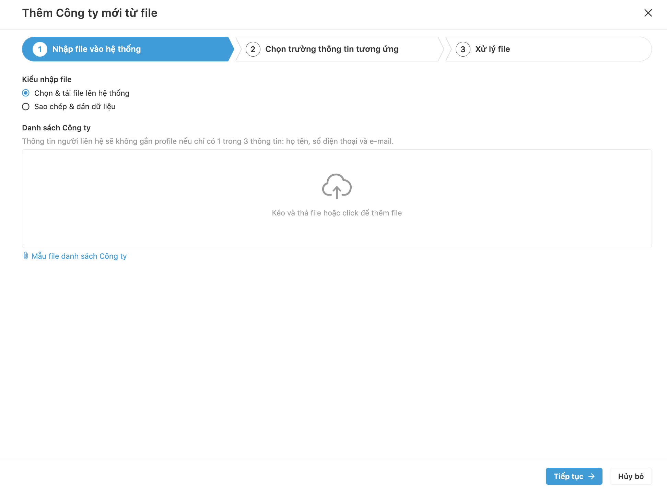Select the 'Chọn & tải file lên hệ thống' radio
Viewport: 667px width, 490px height.
tap(26, 93)
